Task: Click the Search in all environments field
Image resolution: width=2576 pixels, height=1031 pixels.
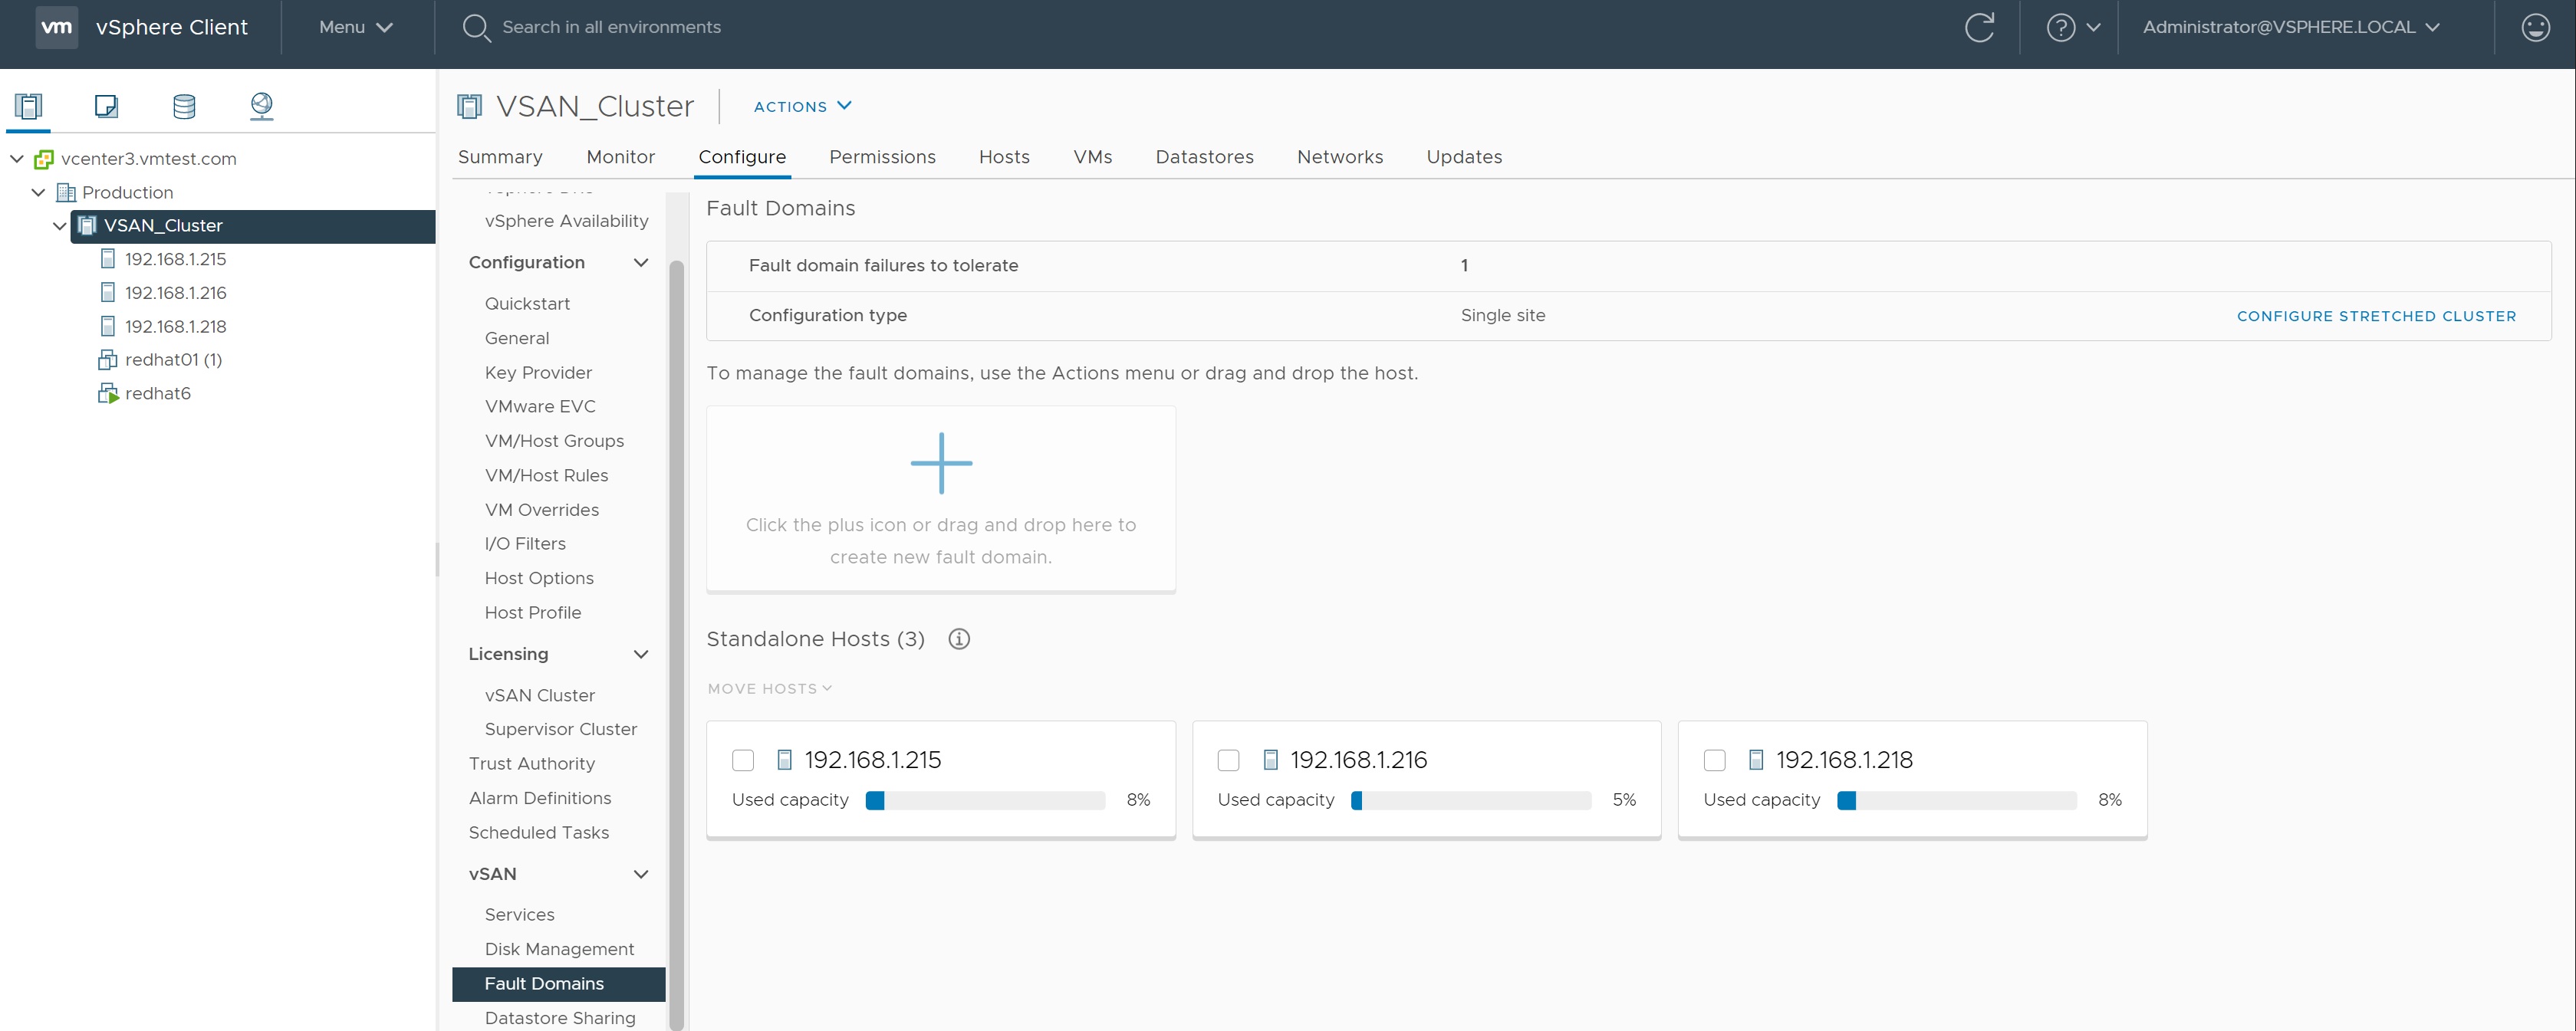Action: click(611, 27)
